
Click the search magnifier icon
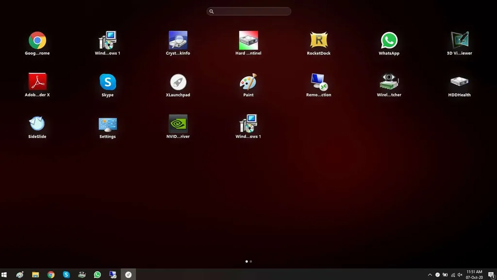click(x=212, y=11)
